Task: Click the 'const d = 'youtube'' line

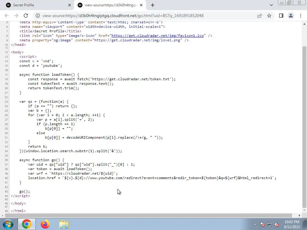Action: point(41,66)
